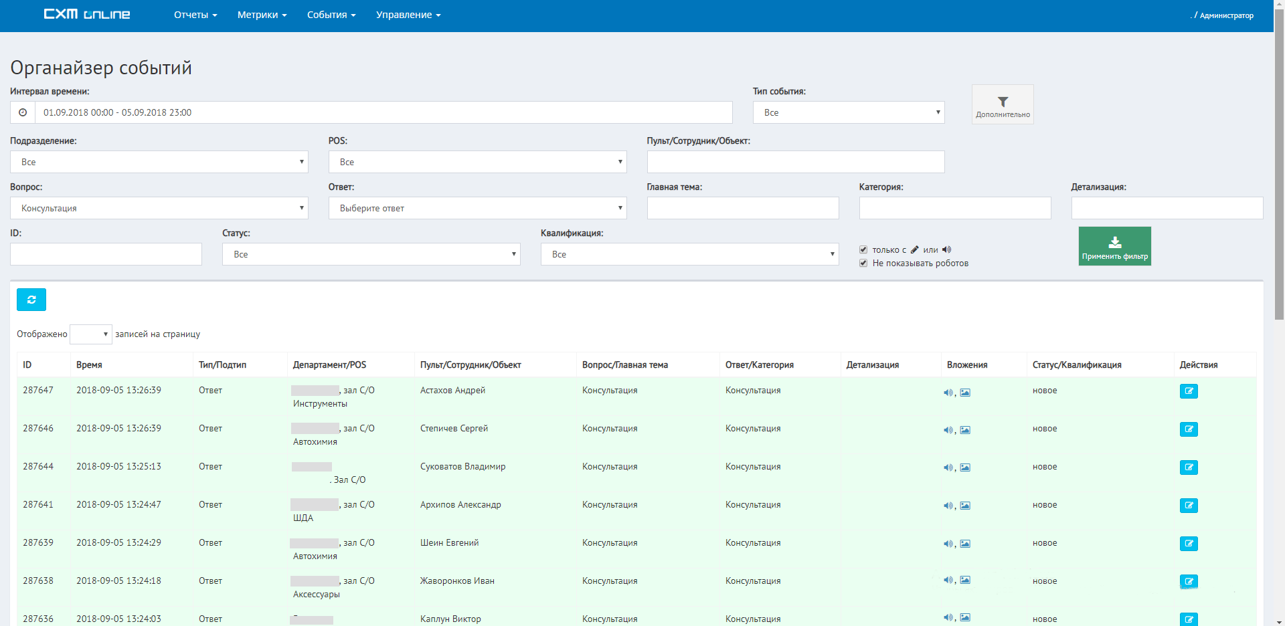Click the Администратор user link
This screenshot has width=1285, height=626.
coord(1225,15)
